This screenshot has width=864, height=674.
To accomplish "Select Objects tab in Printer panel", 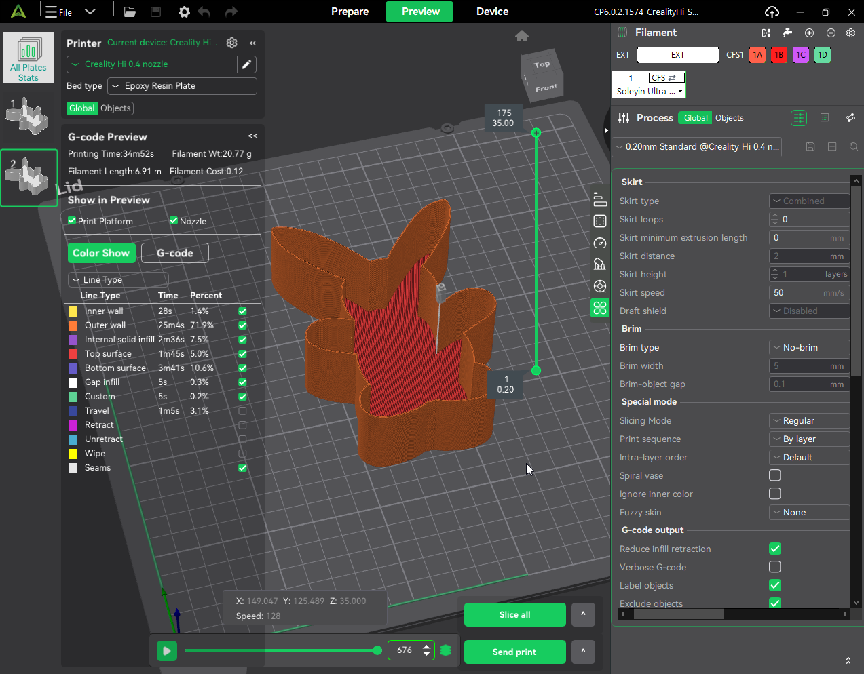I will [115, 108].
